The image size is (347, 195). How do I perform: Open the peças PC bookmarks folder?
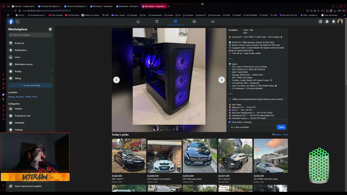[201, 15]
